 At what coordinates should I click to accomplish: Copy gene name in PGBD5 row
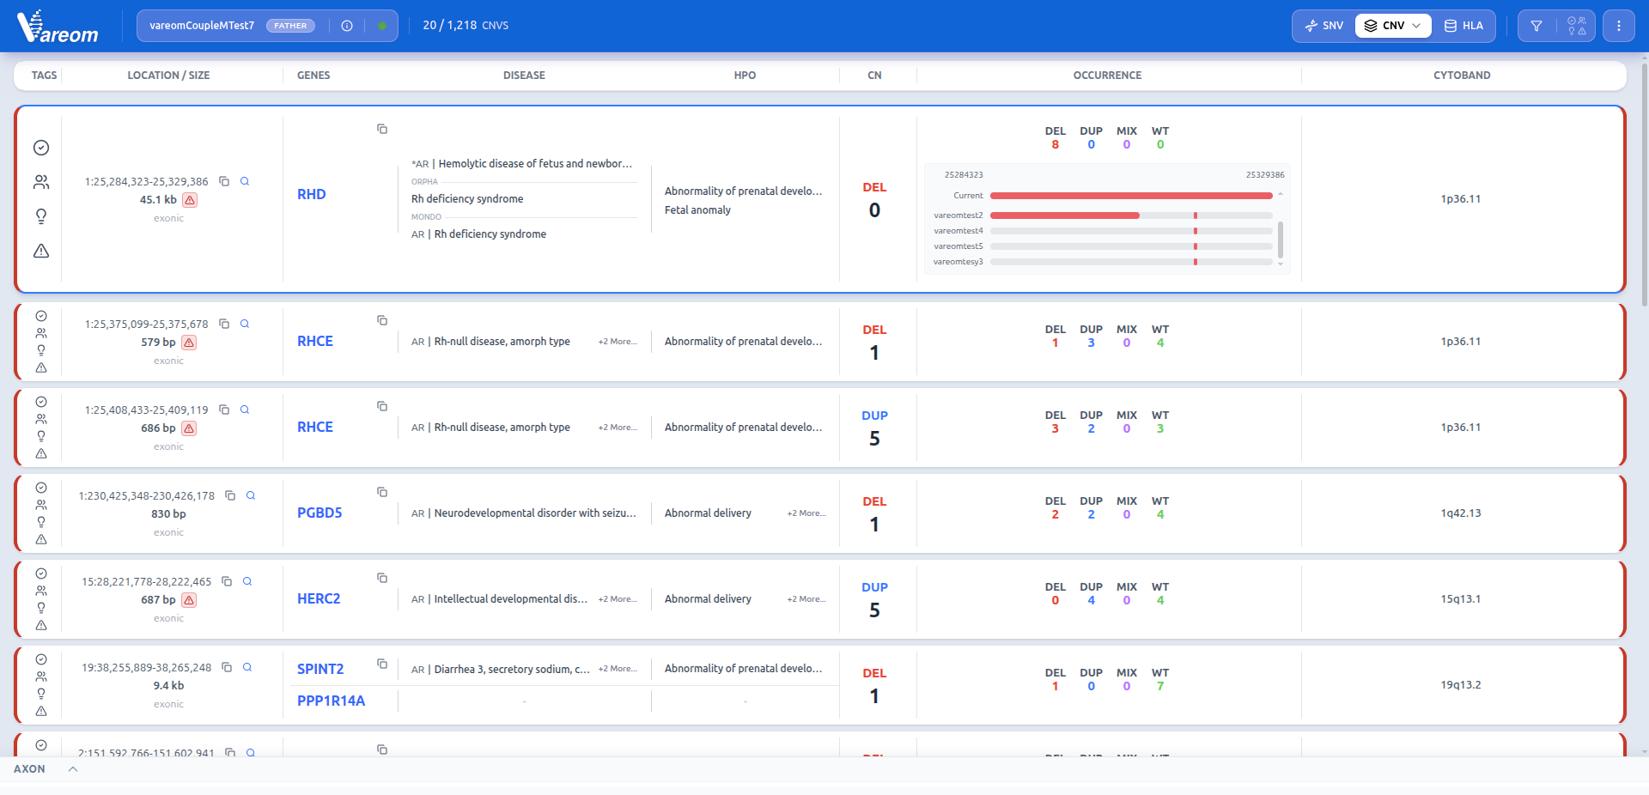382,492
